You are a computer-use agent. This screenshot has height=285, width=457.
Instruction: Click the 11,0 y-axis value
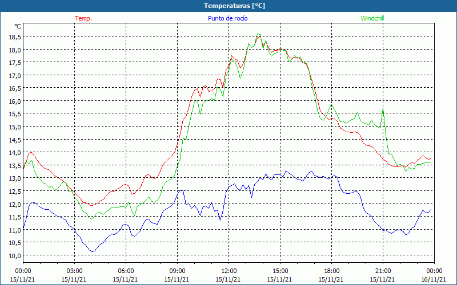(x=16, y=230)
